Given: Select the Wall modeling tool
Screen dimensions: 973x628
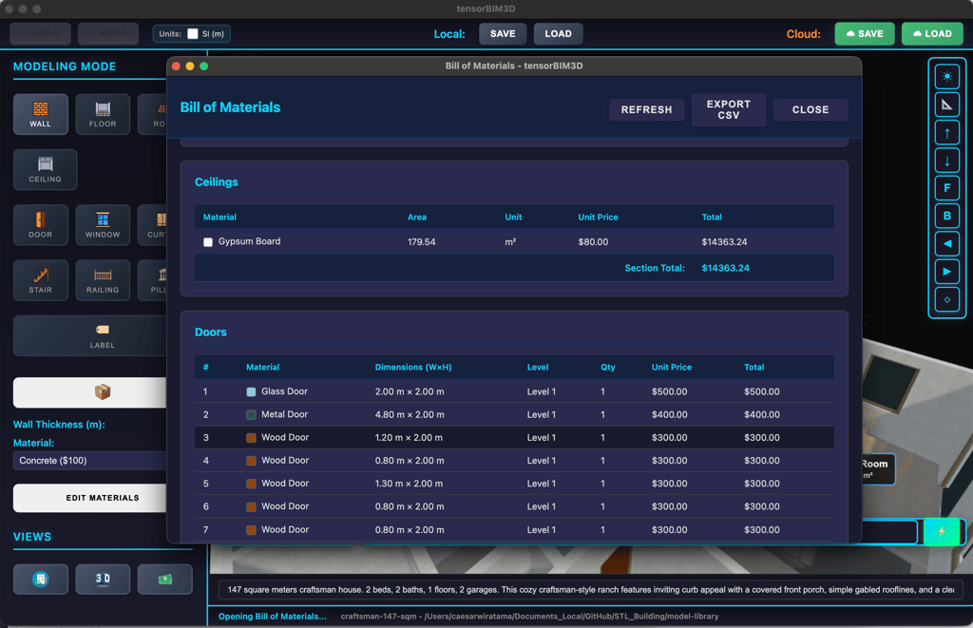Looking at the screenshot, I should [x=40, y=114].
